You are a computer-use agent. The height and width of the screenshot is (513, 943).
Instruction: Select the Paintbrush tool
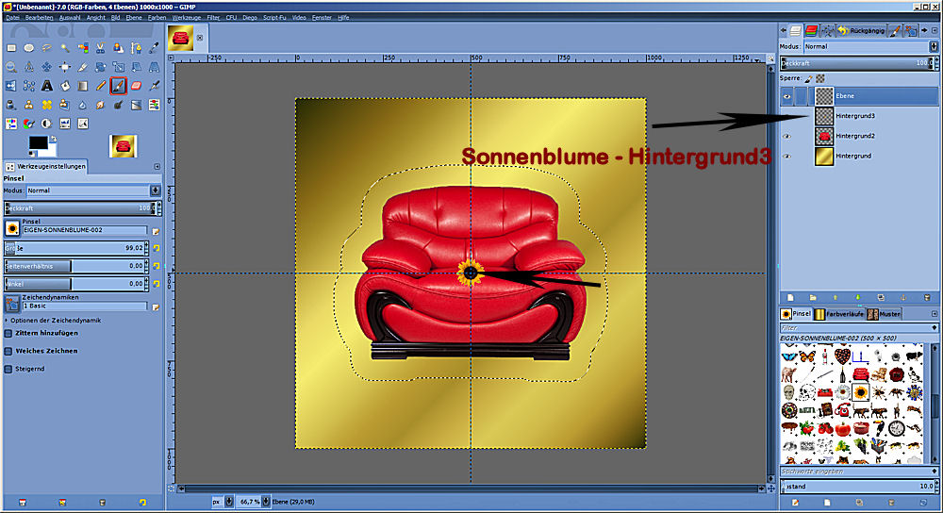(119, 86)
